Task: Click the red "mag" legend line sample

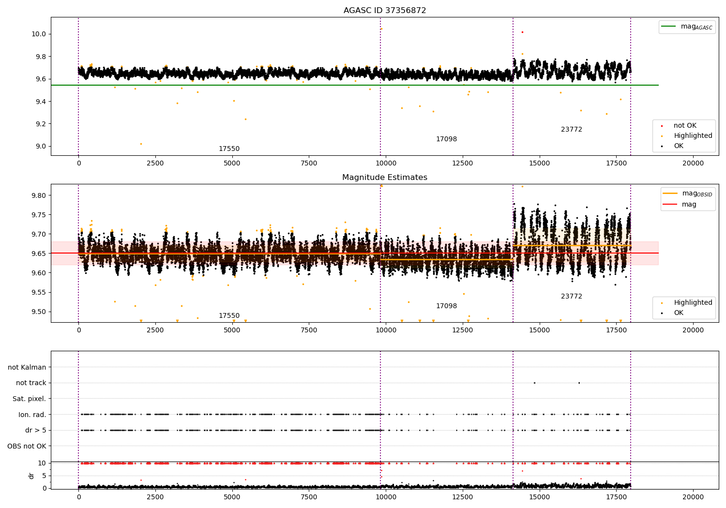Action: (670, 205)
